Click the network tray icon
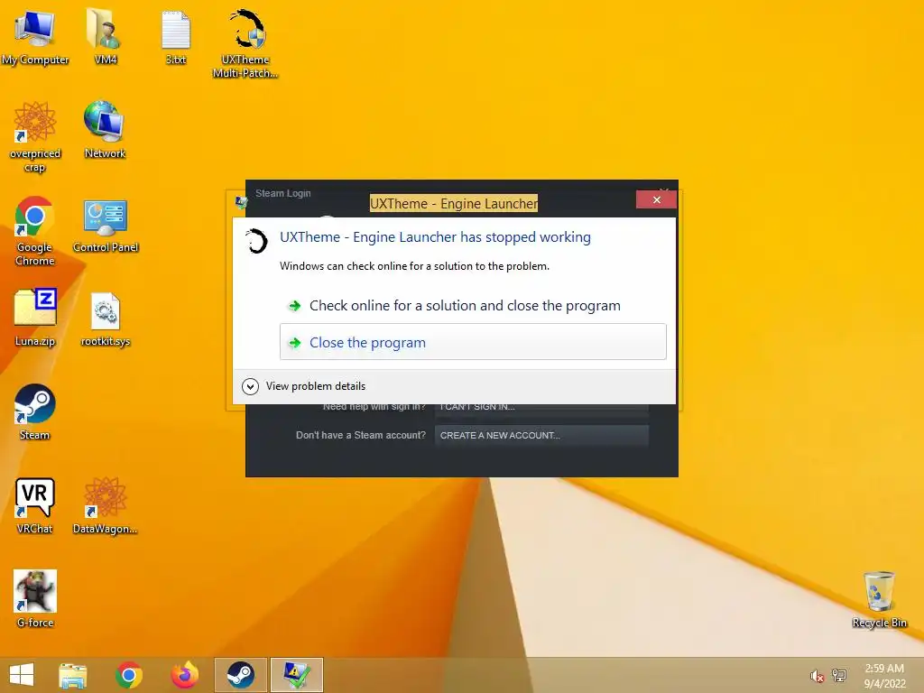The width and height of the screenshot is (924, 693). pyautogui.click(x=838, y=675)
